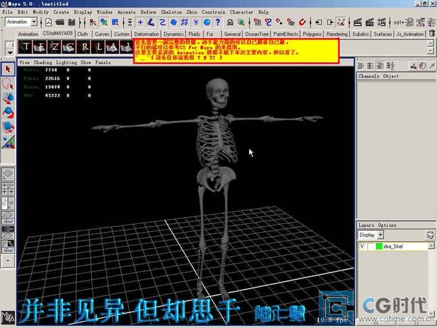Click the R shelf button
Image resolution: width=437 pixels, height=328 pixels.
(84, 47)
